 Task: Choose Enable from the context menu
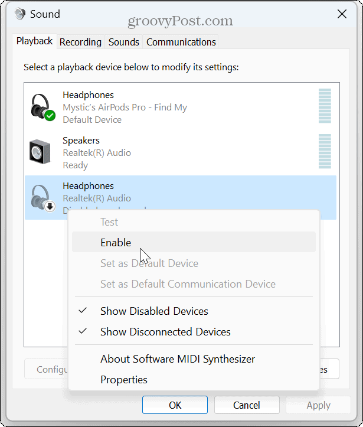[116, 242]
